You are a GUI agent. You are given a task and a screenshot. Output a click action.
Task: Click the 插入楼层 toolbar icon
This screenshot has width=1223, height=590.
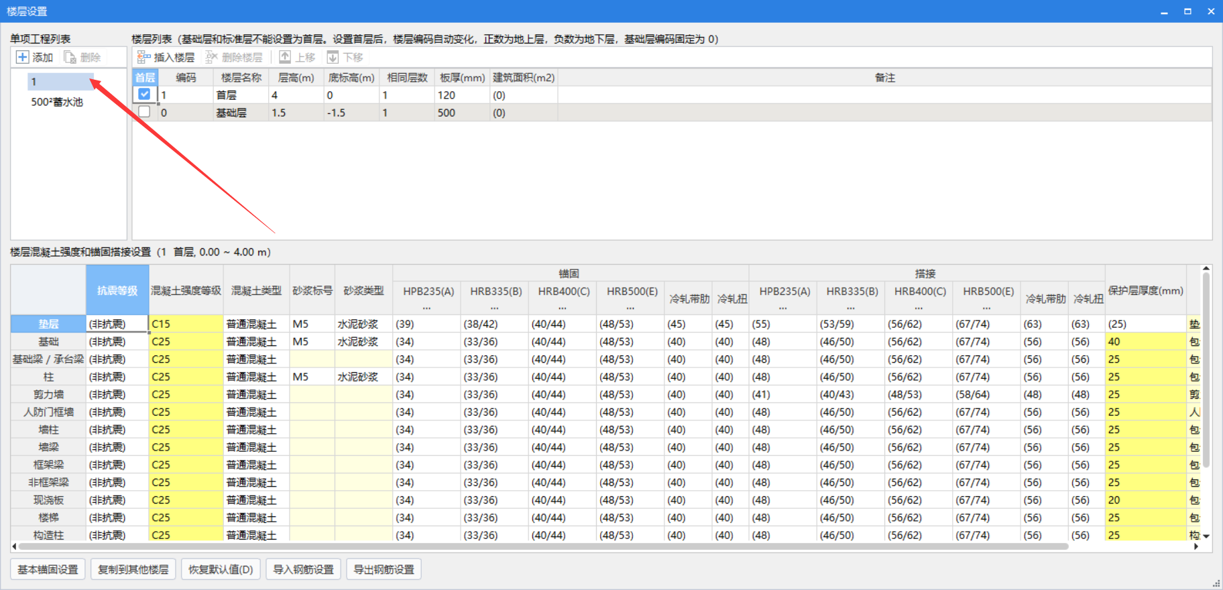[x=143, y=57]
